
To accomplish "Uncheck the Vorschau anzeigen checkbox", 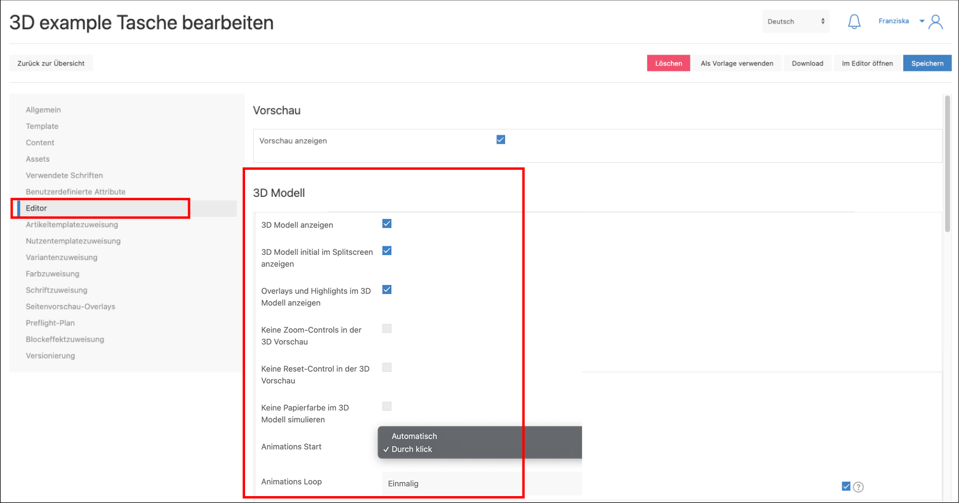I will click(x=500, y=140).
